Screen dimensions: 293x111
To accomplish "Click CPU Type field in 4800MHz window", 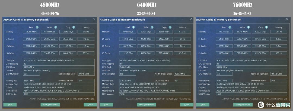I will pyautogui.click(x=59, y=60).
